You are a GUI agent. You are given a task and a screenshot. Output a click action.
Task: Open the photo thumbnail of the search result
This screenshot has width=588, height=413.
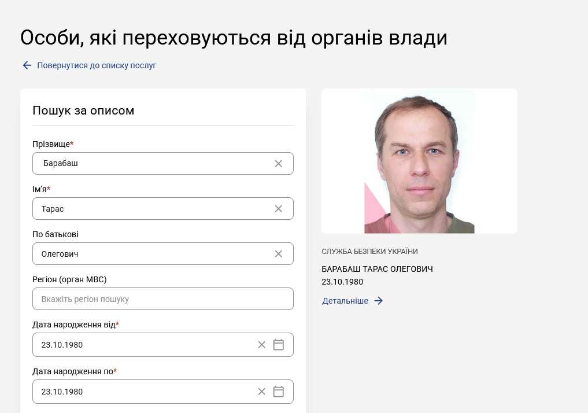(x=419, y=161)
